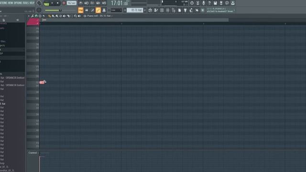Toggle the overdub (blend recording) button
This screenshot has height=172, width=306.
(98, 3)
